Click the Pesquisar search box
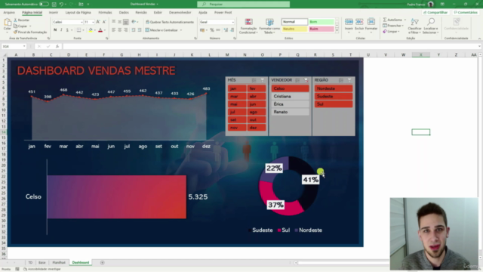The image size is (483, 272). coord(243,4)
